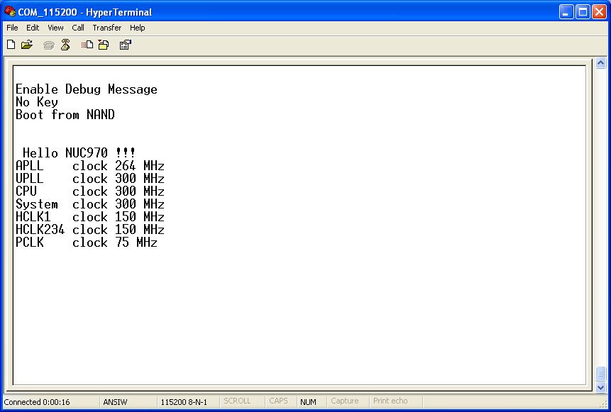Click the Print echo status indicator
The width and height of the screenshot is (611, 412).
390,401
